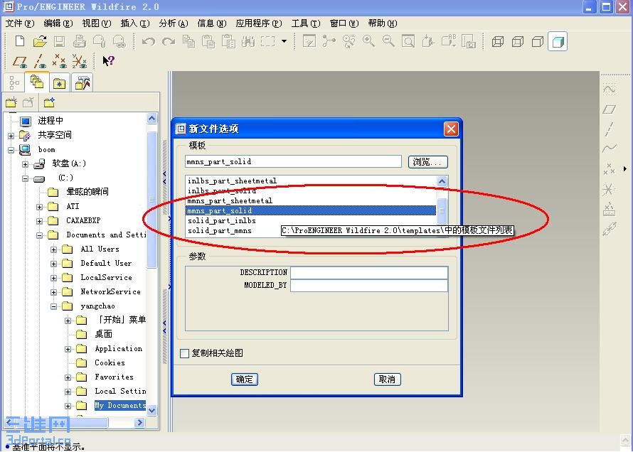This screenshot has width=633, height=452.
Task: Click the Zoom Out magnifier icon
Action: pyautogui.click(x=388, y=41)
